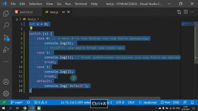Screen dimensions: 198x111
Task: Click the VS Code logo icon
Action: pos(4,4)
